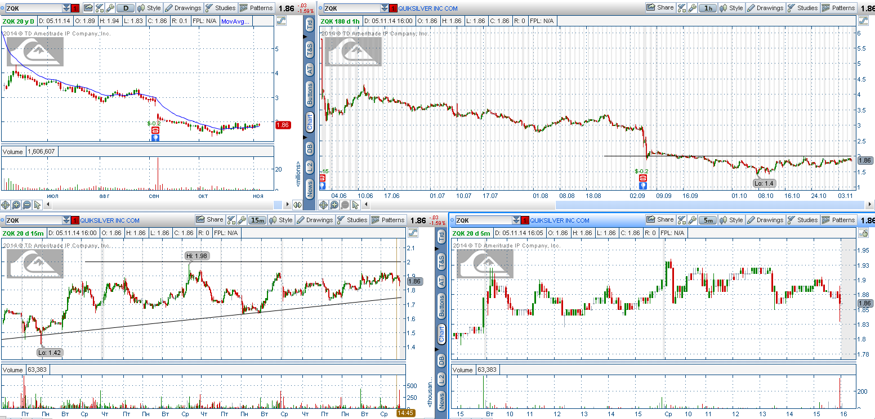Viewport: 875px width, 419px height.
Task: Open Drawings menu on 1h chart
Action: pyautogui.click(x=765, y=8)
